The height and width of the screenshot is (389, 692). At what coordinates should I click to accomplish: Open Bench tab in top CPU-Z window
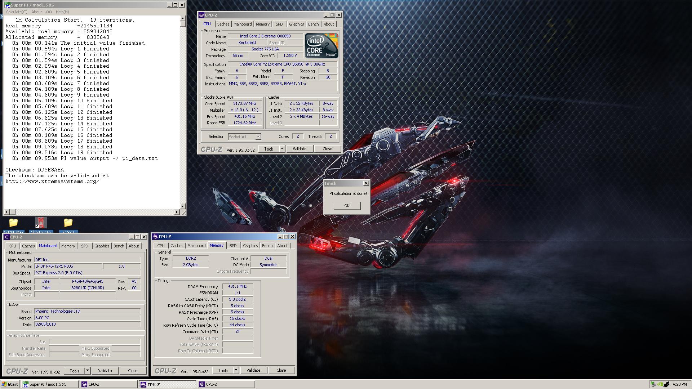pyautogui.click(x=313, y=24)
